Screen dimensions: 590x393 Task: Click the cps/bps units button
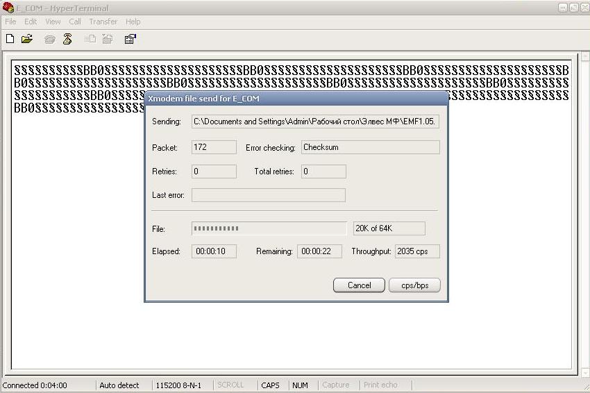pos(414,285)
